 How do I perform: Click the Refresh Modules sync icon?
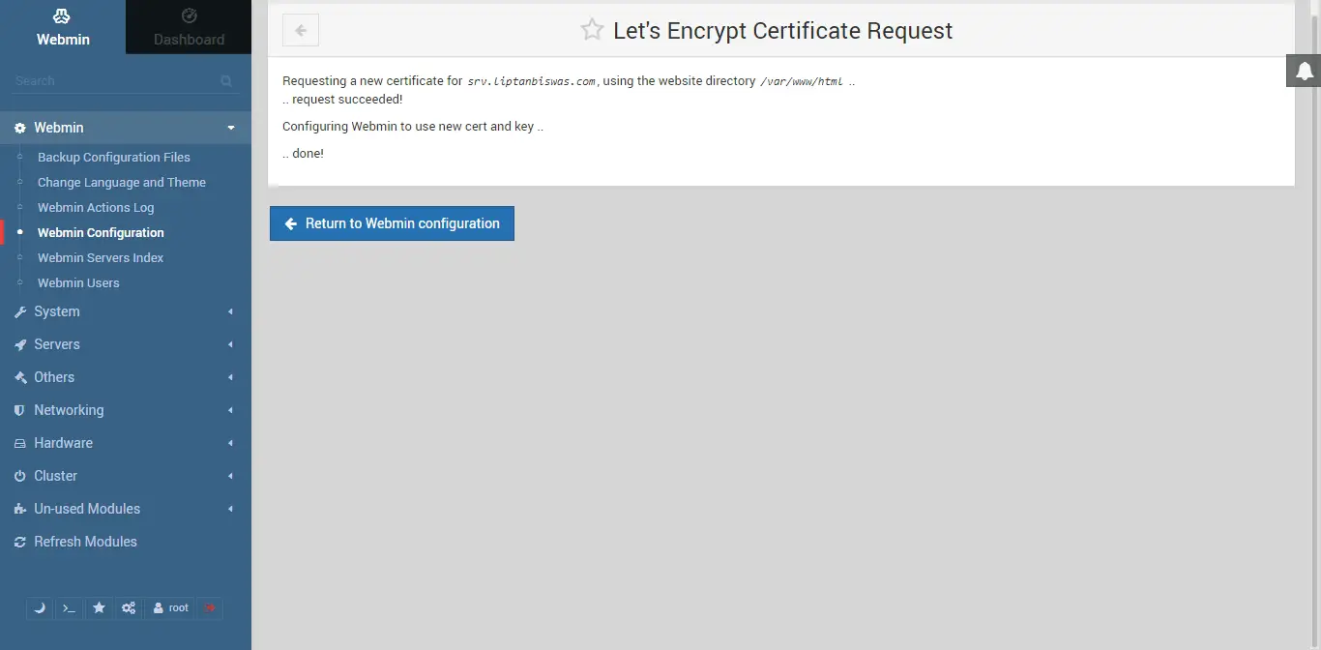(x=20, y=542)
